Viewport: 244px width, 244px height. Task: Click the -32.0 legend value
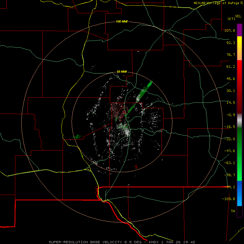(230, 139)
